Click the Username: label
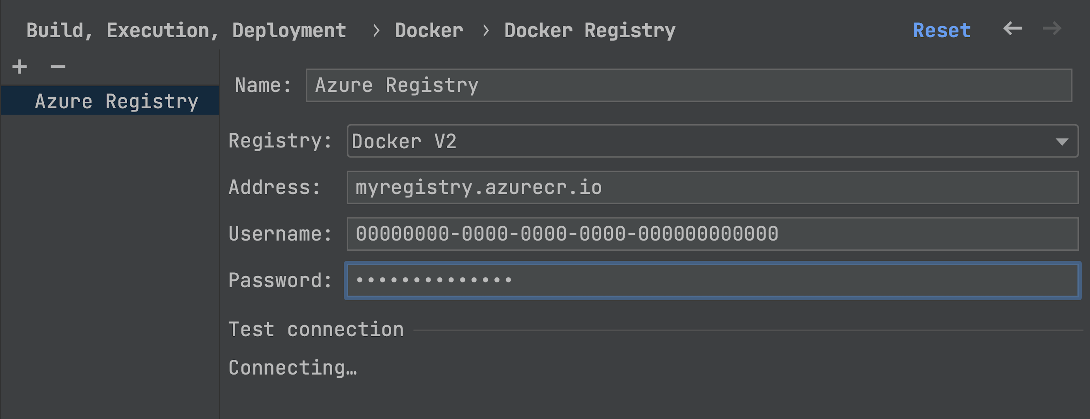Screen dimensions: 1090x419 [280, 234]
